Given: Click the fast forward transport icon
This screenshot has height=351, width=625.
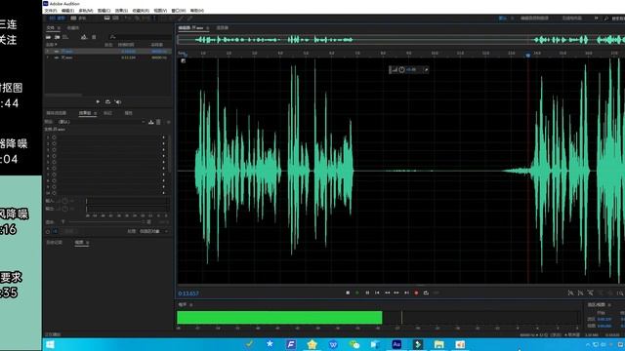Looking at the screenshot, I should [x=396, y=292].
